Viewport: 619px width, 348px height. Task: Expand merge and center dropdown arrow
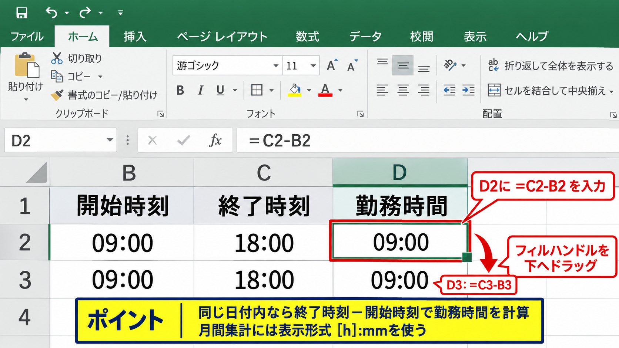tap(611, 91)
